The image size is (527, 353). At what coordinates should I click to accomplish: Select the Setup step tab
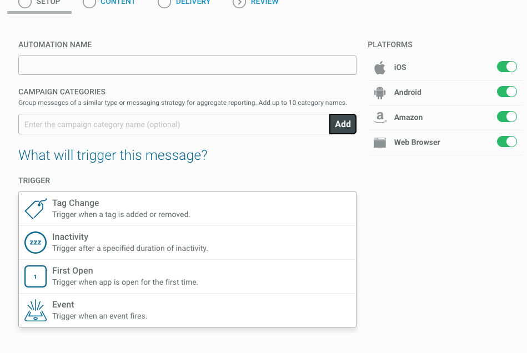(48, 3)
